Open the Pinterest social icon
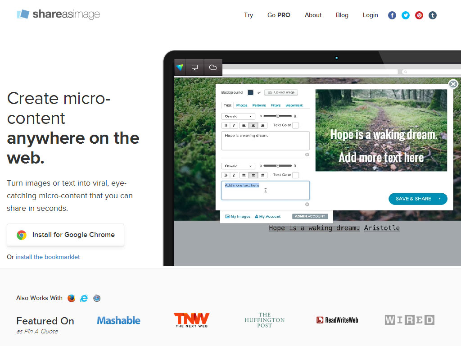461x346 pixels. pyautogui.click(x=419, y=15)
